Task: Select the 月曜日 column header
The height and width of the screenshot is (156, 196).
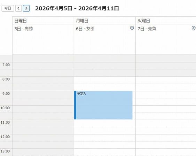Action: (x=82, y=21)
